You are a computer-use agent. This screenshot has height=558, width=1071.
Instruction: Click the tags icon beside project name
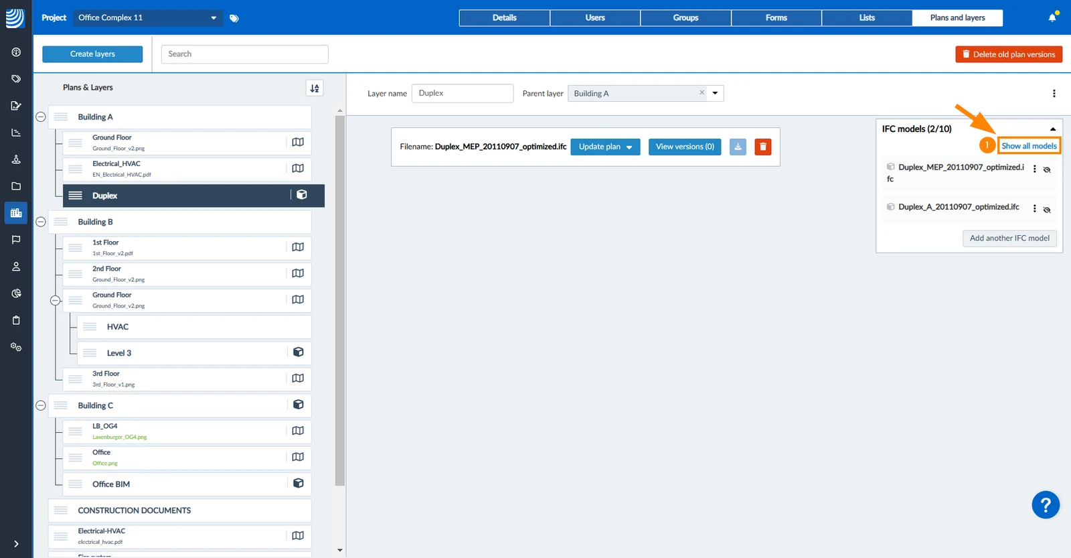tap(234, 18)
